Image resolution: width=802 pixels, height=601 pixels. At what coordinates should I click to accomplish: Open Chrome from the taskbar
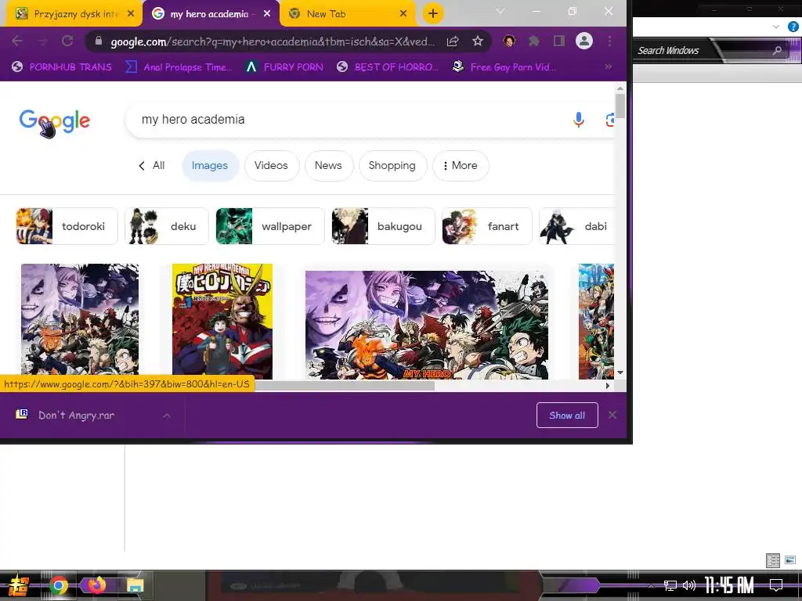59,585
